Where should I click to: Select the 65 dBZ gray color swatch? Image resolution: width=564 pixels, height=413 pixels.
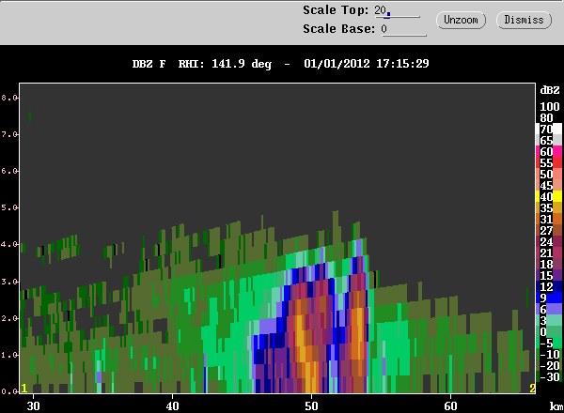[557, 140]
